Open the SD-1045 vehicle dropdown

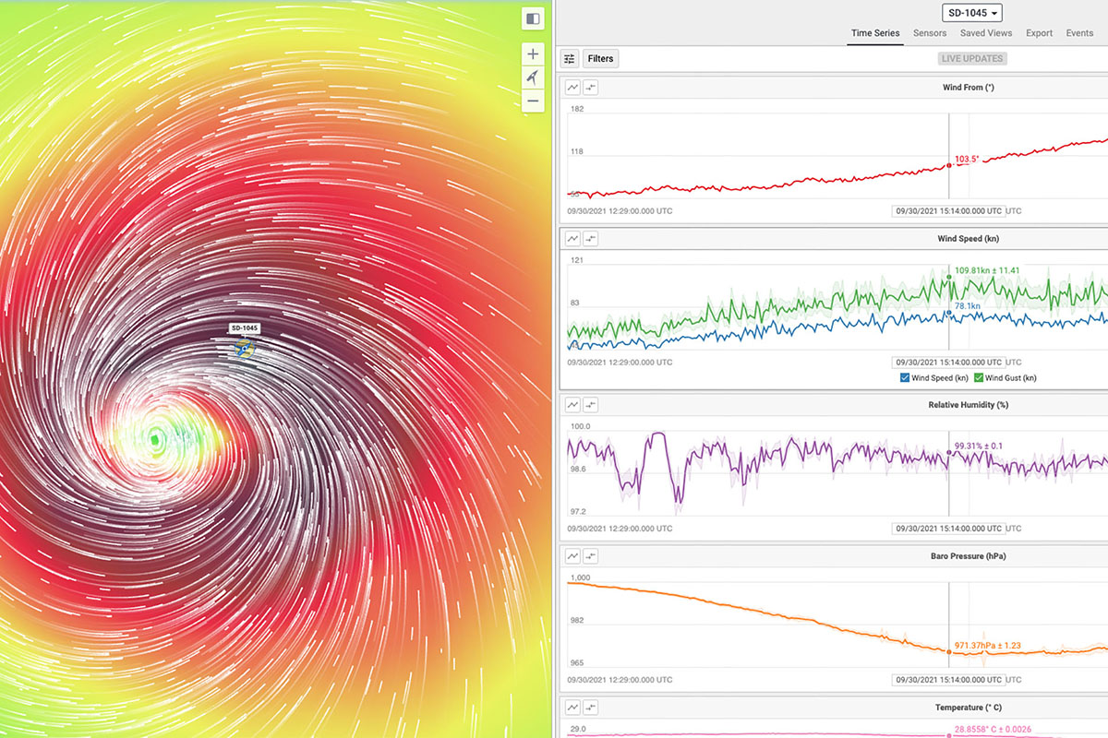(x=971, y=12)
